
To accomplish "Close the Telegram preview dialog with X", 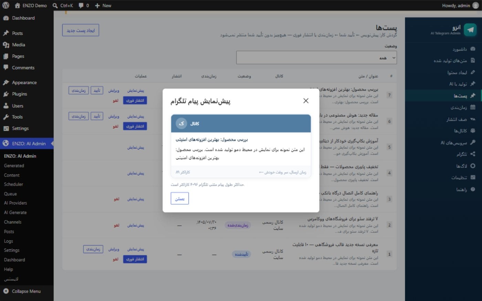I will point(306,101).
